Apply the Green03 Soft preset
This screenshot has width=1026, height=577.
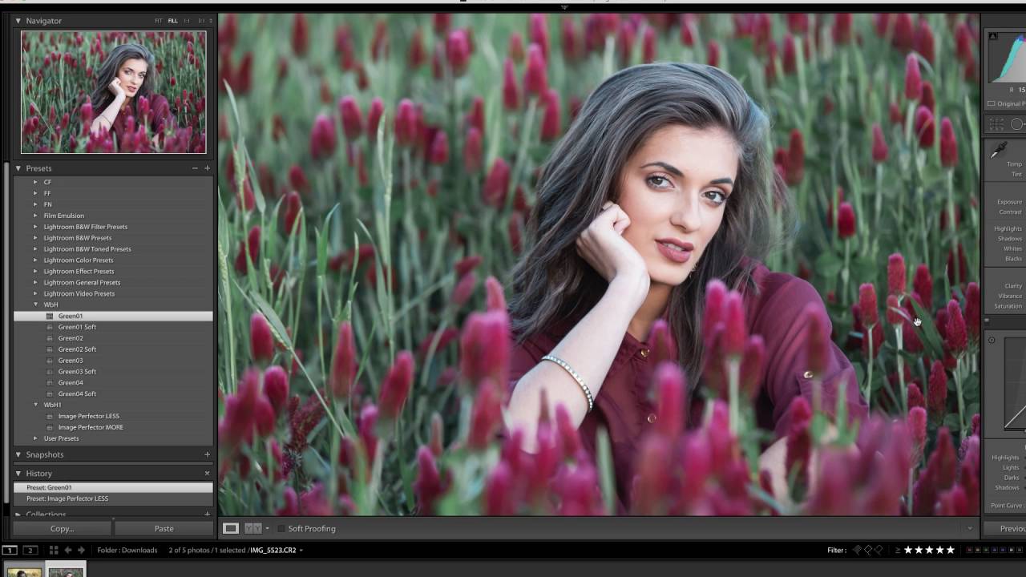pos(113,372)
